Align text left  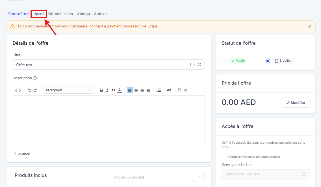(130, 90)
